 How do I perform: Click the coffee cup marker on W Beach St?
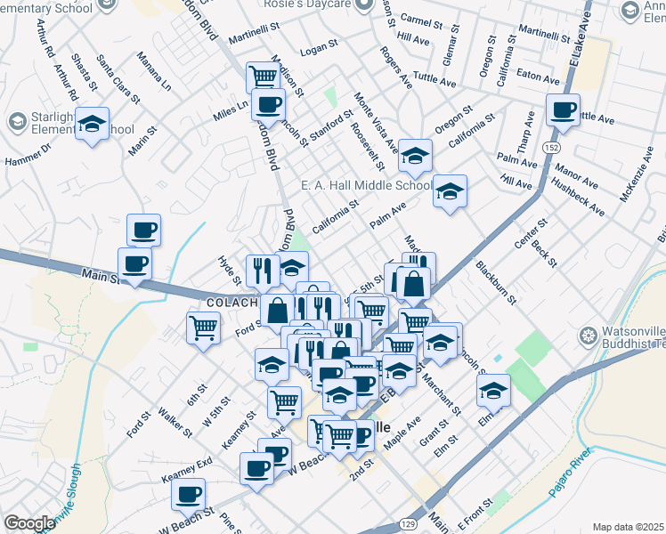[188, 496]
